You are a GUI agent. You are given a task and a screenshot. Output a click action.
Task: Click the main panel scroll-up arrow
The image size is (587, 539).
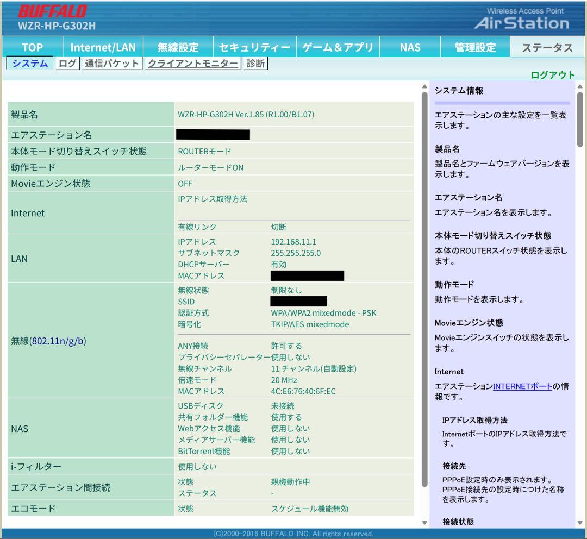point(425,87)
